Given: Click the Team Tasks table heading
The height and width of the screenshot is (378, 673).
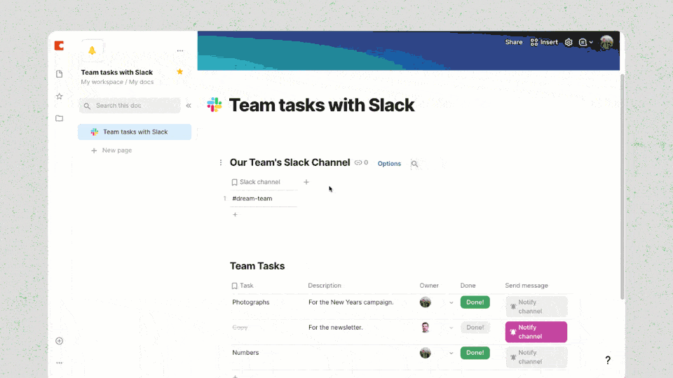Looking at the screenshot, I should tap(257, 266).
